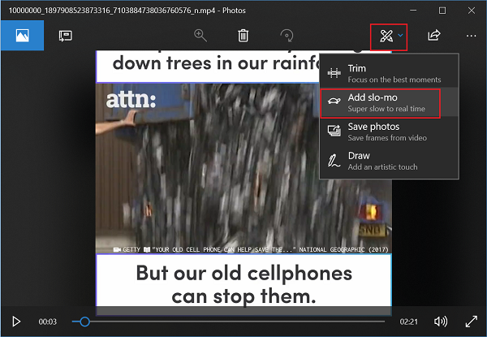Screen dimensions: 487x337
Task: Select Trim from the edit menu
Action: [x=389, y=73]
